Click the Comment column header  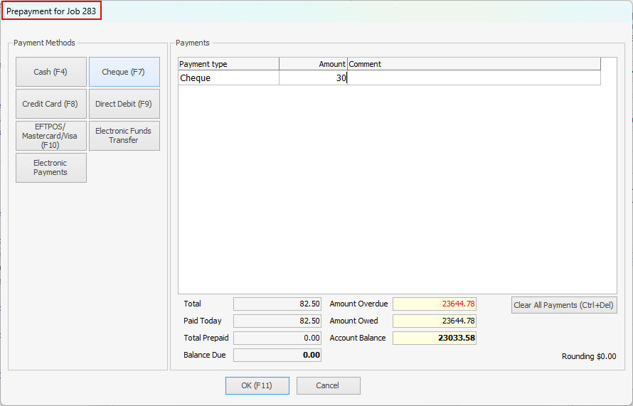point(474,64)
